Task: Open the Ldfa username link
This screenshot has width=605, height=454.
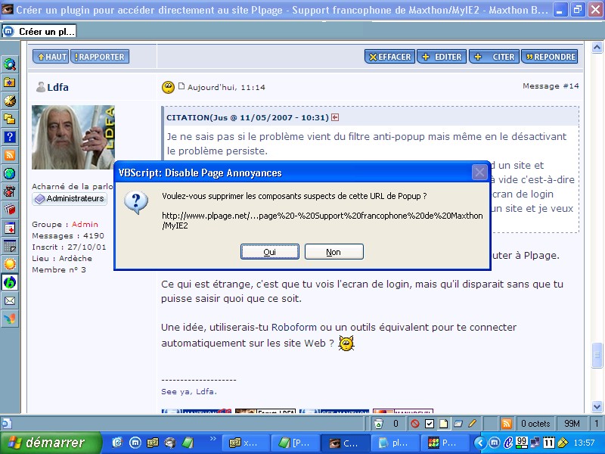Action: 57,87
